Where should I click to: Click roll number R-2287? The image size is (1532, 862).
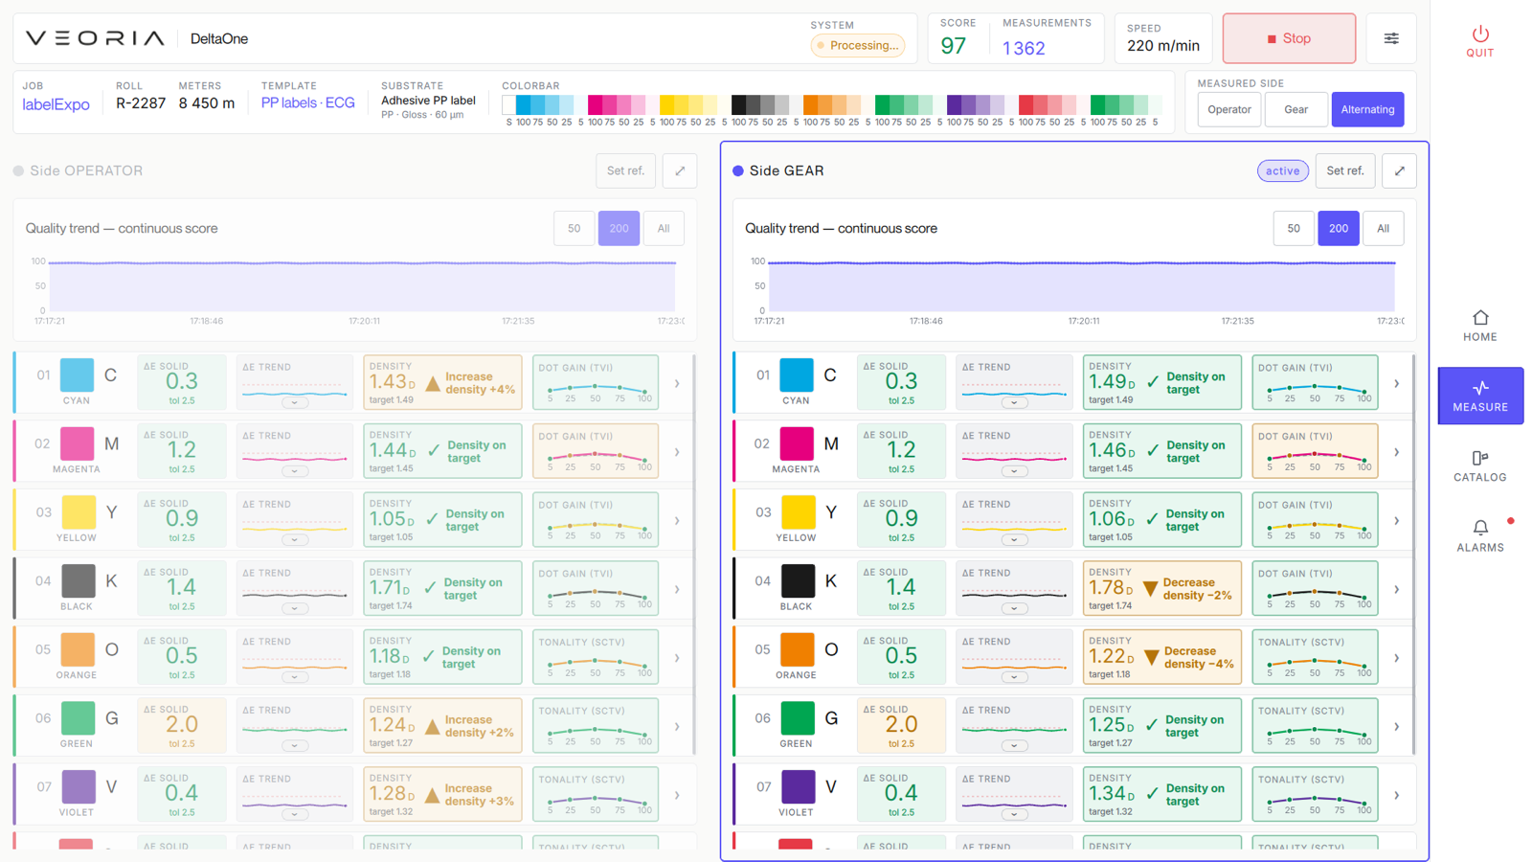(x=141, y=103)
